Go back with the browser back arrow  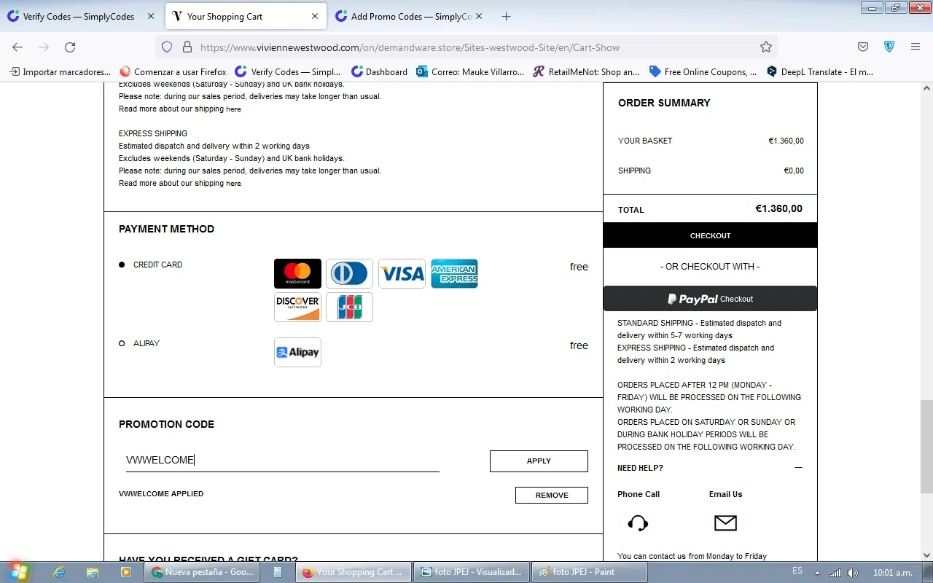click(x=17, y=47)
